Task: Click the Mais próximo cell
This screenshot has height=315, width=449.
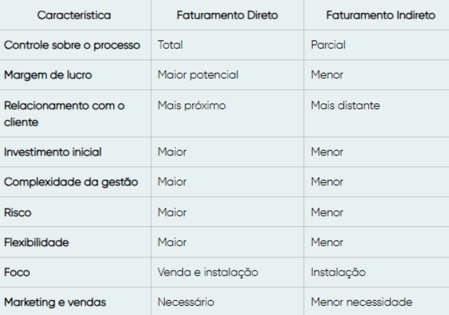Action: [192, 105]
